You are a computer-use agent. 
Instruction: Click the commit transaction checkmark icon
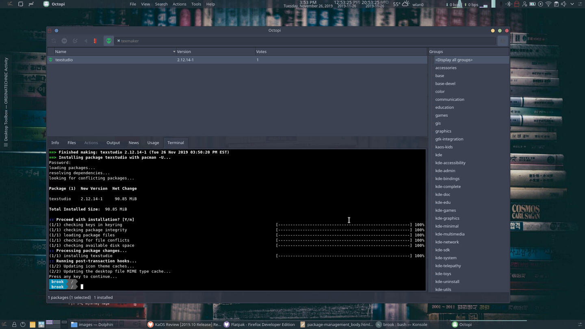tap(75, 41)
